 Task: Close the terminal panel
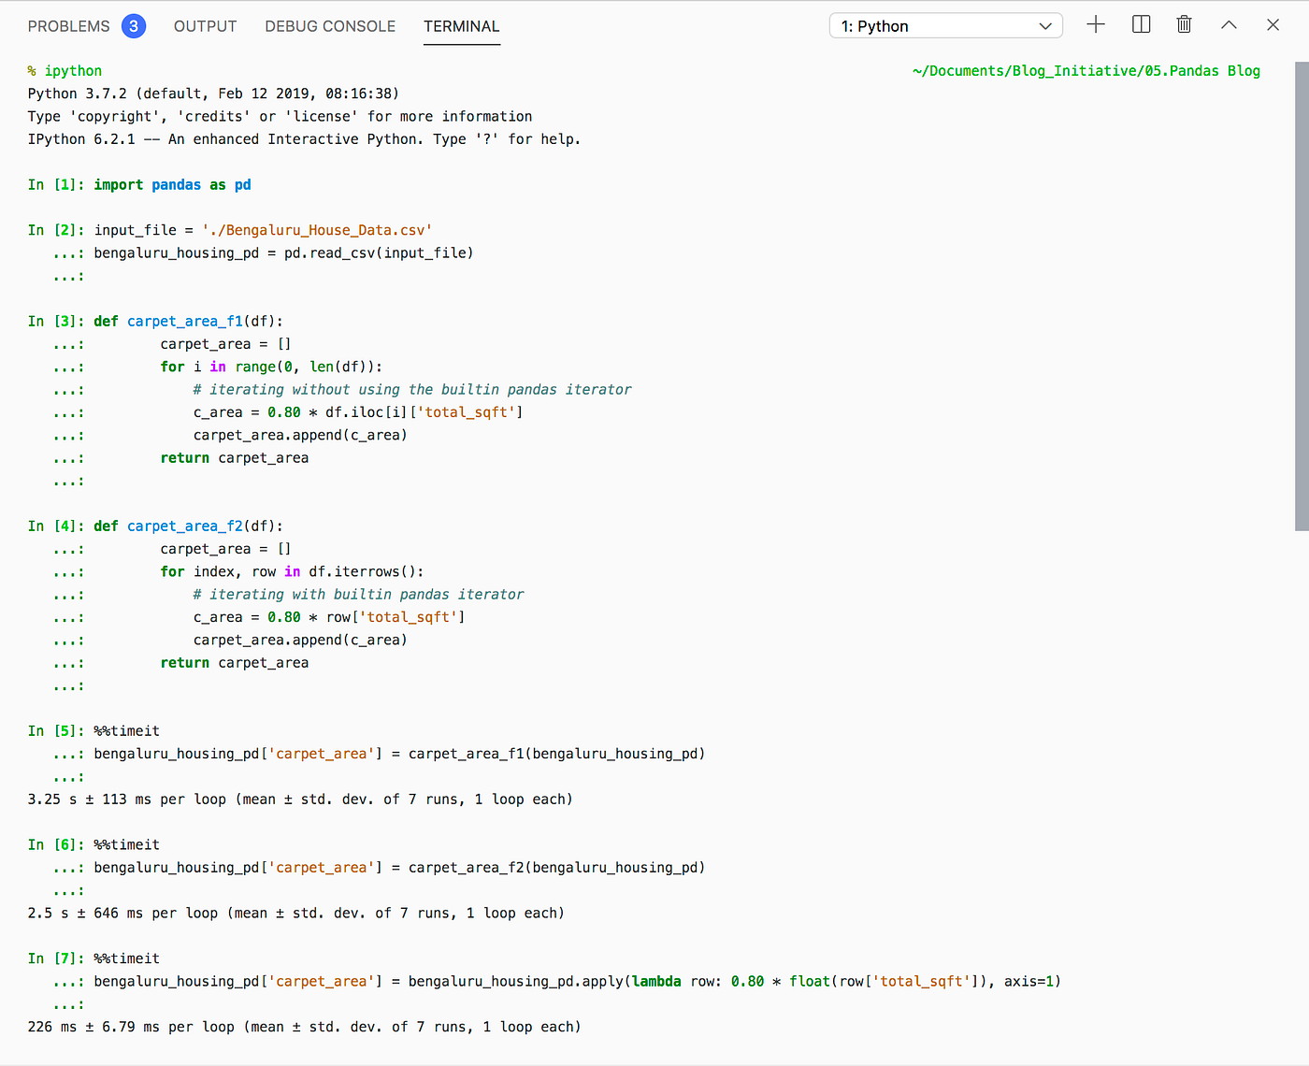coord(1273,25)
